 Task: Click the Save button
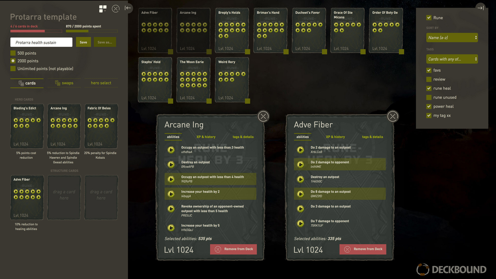pos(83,42)
